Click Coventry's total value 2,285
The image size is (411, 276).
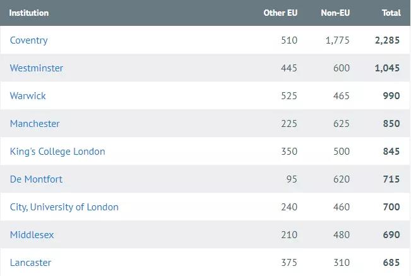click(387, 40)
